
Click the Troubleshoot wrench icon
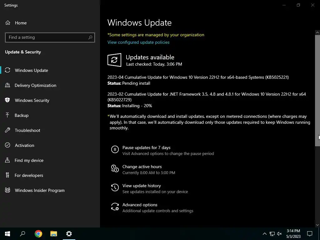click(7, 130)
